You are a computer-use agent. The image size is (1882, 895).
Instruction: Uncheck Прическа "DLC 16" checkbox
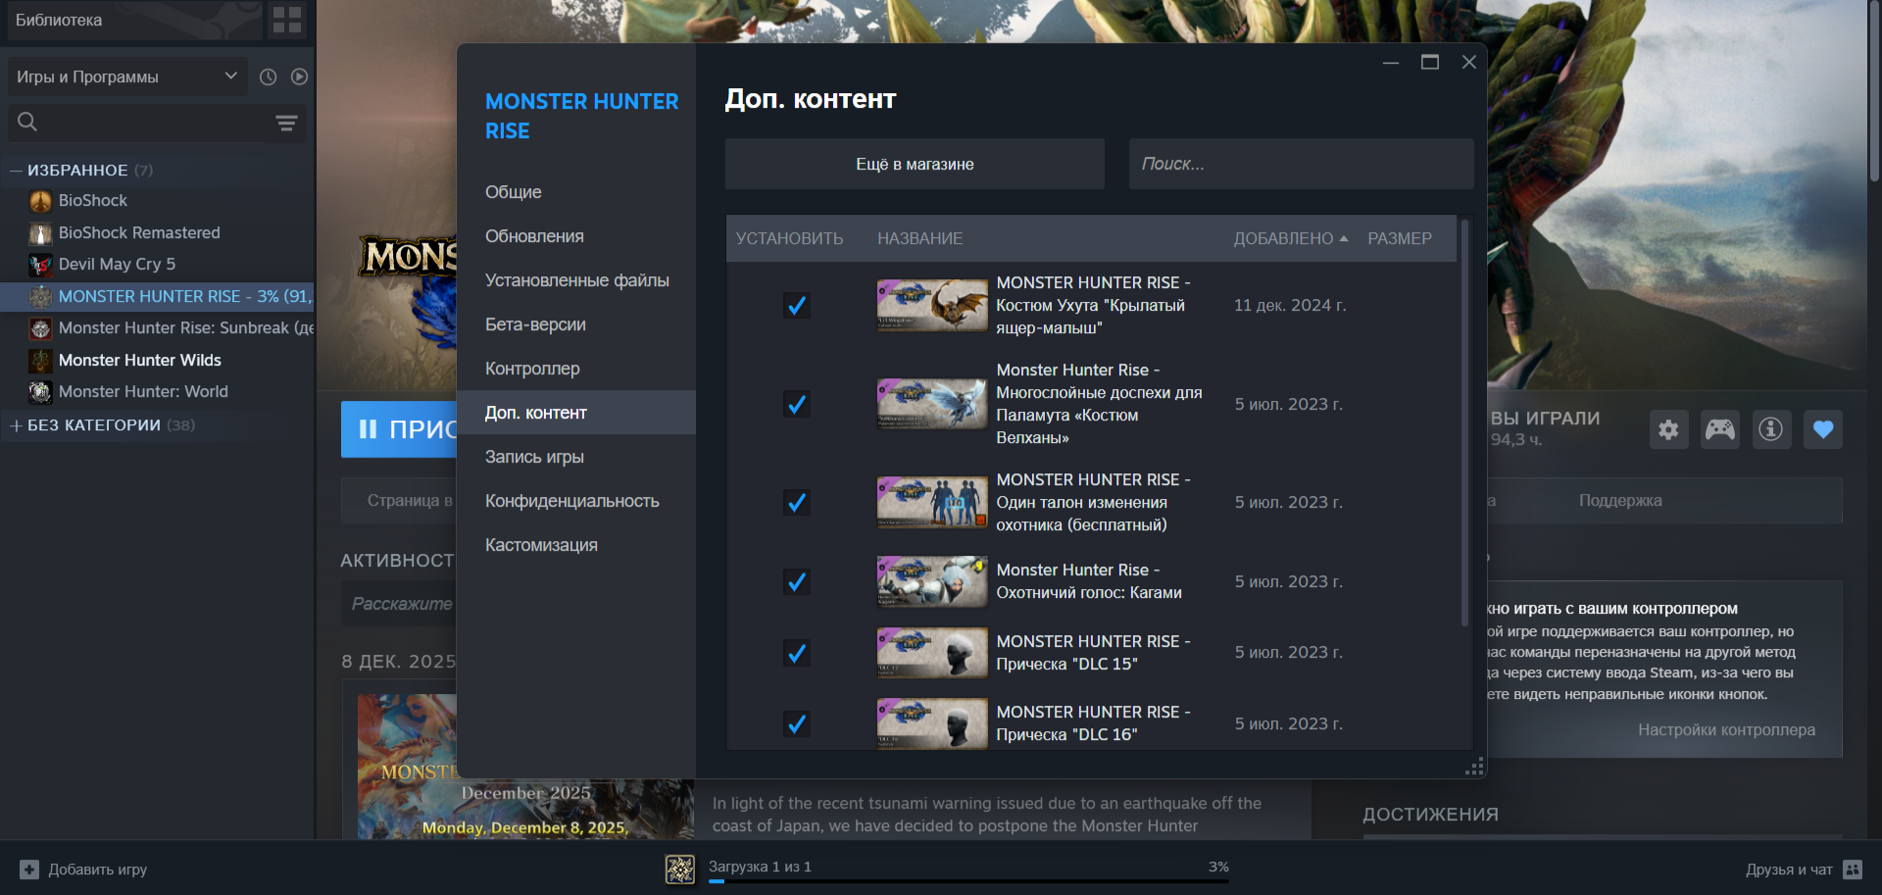(797, 724)
